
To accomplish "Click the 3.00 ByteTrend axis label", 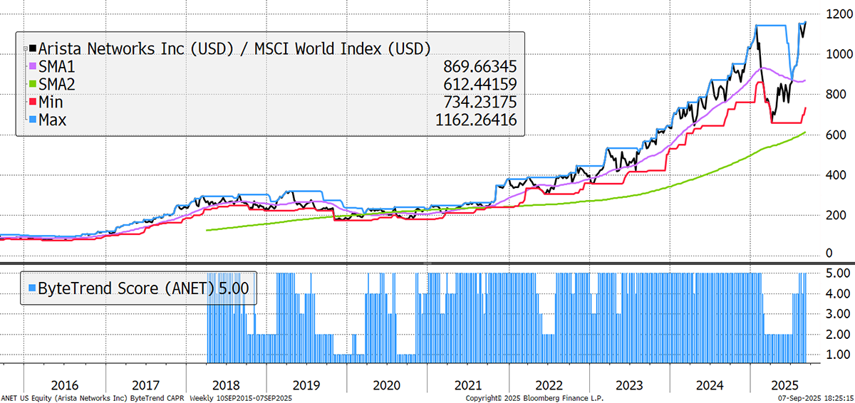I will click(839, 313).
